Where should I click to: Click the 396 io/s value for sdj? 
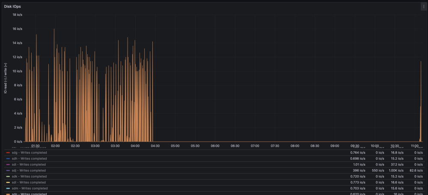pyautogui.click(x=359, y=171)
